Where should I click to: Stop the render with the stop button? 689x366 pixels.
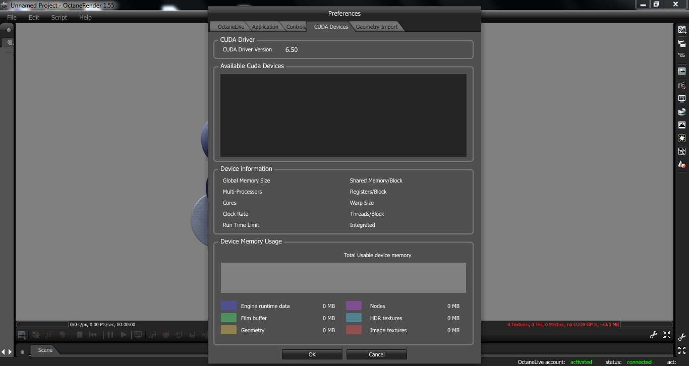pos(79,335)
